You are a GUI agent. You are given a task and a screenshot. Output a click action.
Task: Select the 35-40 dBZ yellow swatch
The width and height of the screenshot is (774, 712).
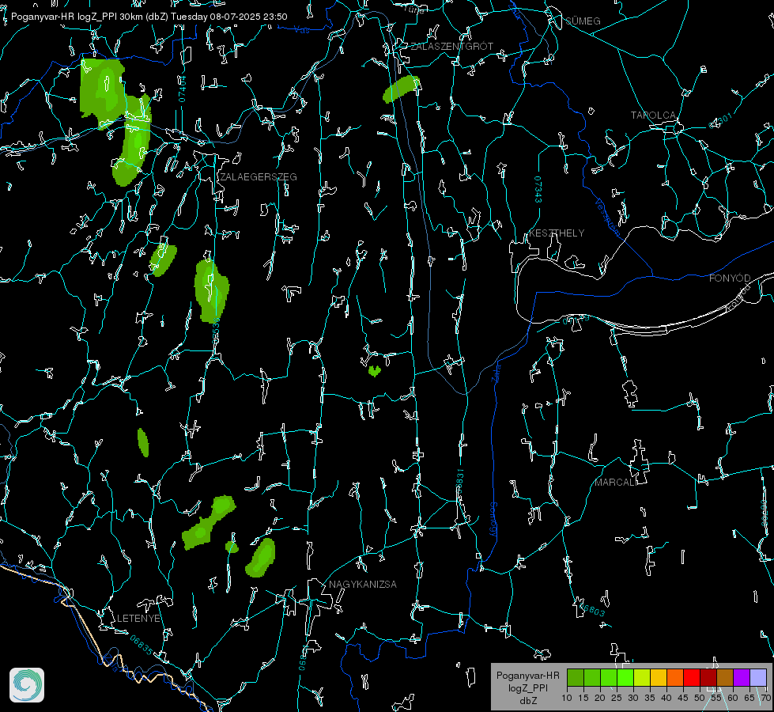[659, 678]
